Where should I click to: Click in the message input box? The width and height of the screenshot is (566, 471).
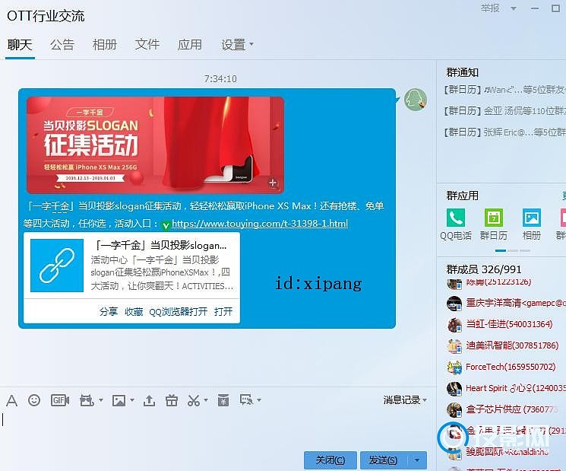point(217,428)
